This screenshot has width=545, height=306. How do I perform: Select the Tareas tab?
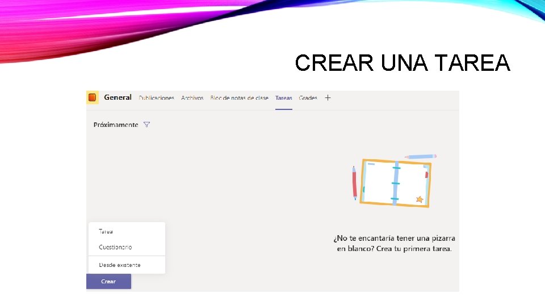pyautogui.click(x=284, y=98)
